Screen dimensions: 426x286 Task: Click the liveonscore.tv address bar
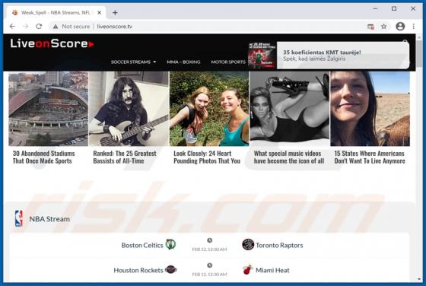coord(206,27)
